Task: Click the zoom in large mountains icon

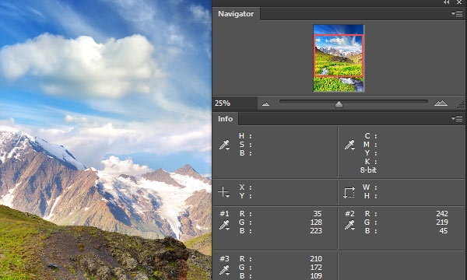Action: pos(441,103)
